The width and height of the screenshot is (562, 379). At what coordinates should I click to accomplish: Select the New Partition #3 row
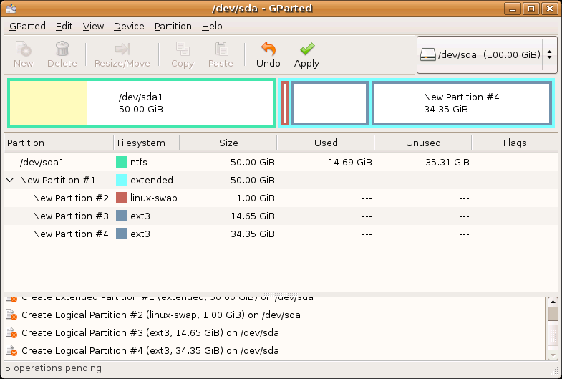[x=281, y=216]
